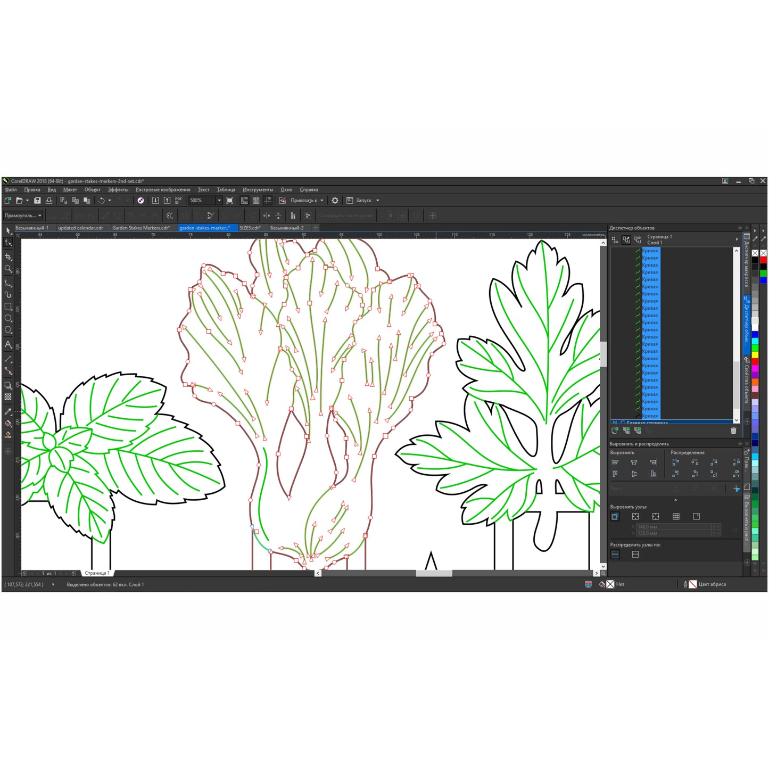This screenshot has height=769, width=769.
Task: Click the 'Запуск' launch button
Action: [x=363, y=201]
